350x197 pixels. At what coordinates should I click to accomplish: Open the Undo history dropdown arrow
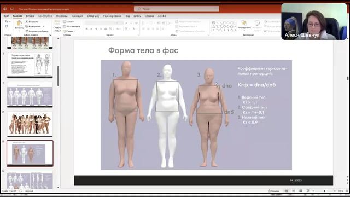pyautogui.click(x=10, y=22)
